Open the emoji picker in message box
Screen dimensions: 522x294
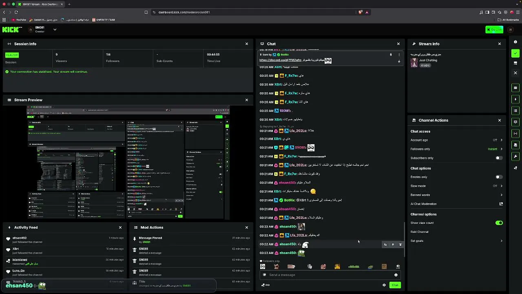click(396, 275)
